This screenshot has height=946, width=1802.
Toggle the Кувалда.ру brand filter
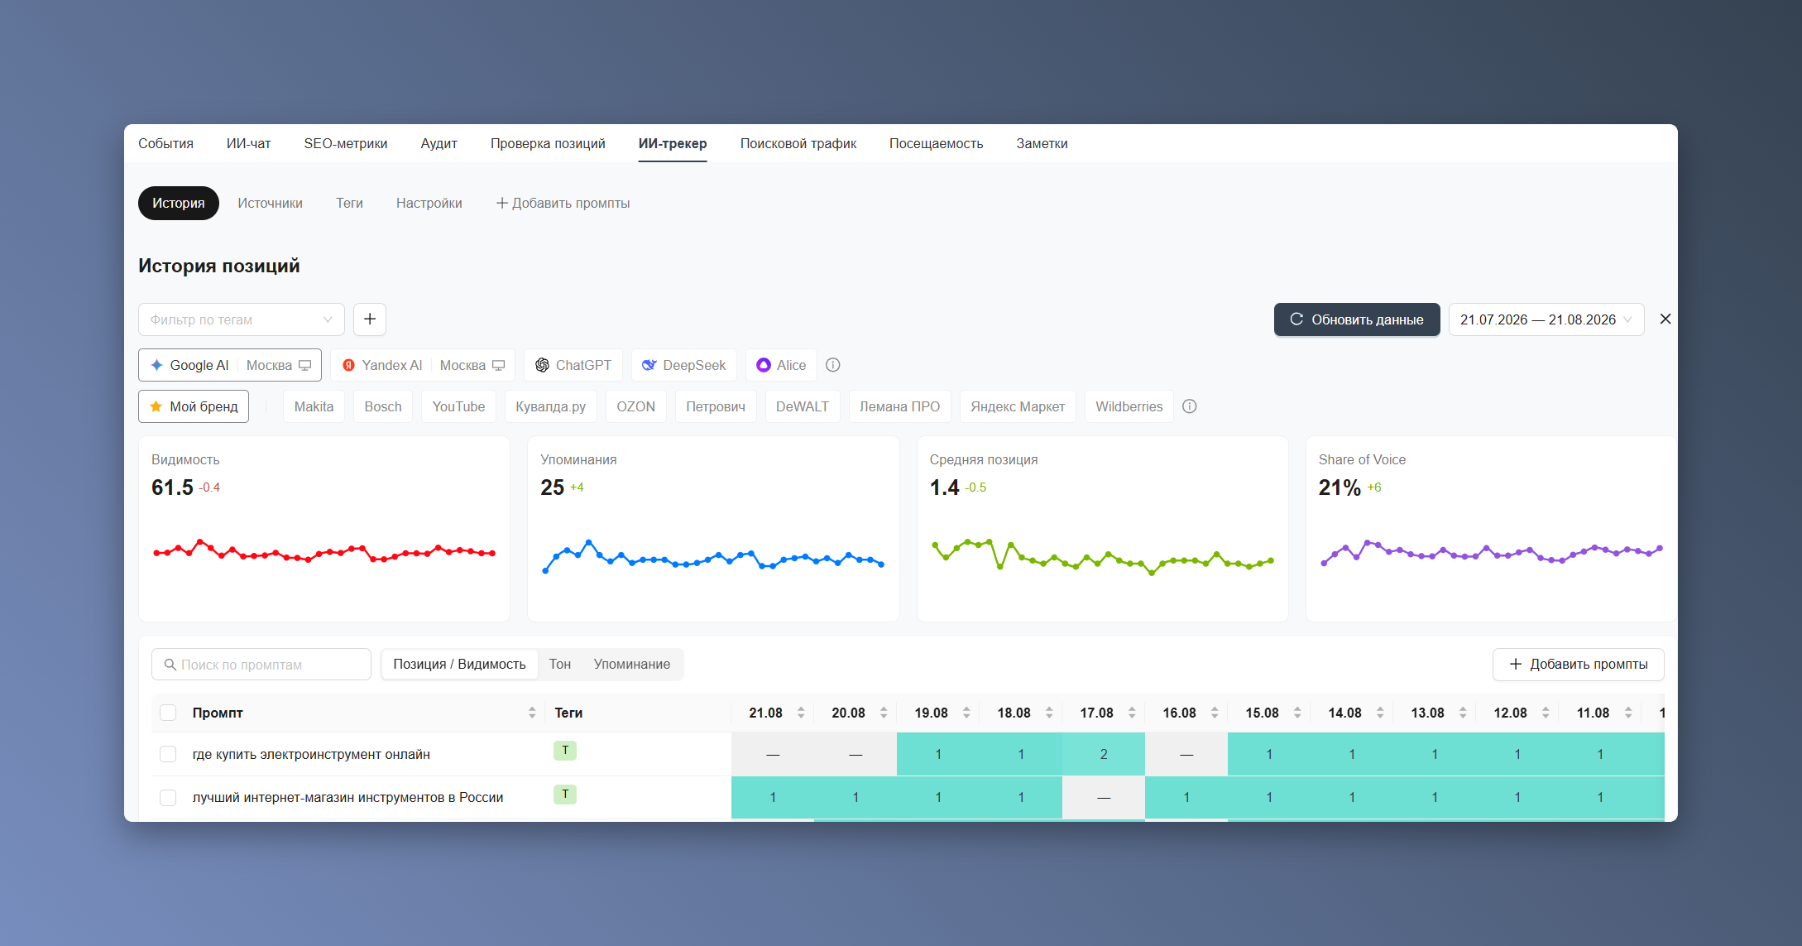click(x=551, y=406)
